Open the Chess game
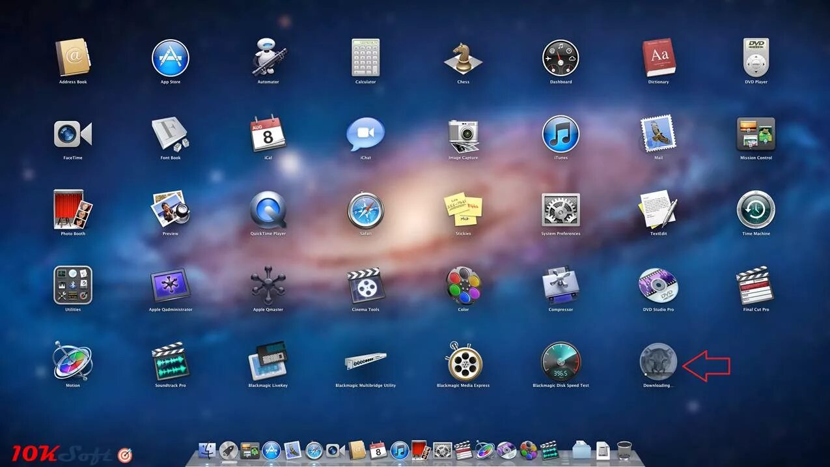This screenshot has height=467, width=830. tap(463, 59)
